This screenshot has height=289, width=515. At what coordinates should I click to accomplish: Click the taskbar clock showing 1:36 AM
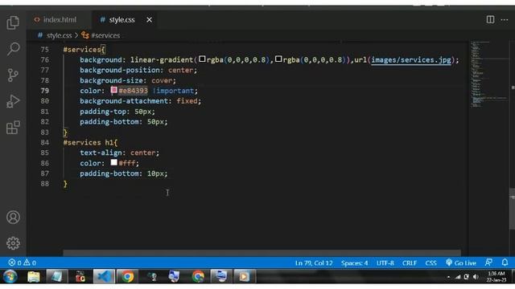coord(496,276)
